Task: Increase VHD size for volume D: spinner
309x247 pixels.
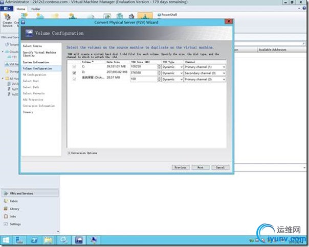Action: coord(159,72)
